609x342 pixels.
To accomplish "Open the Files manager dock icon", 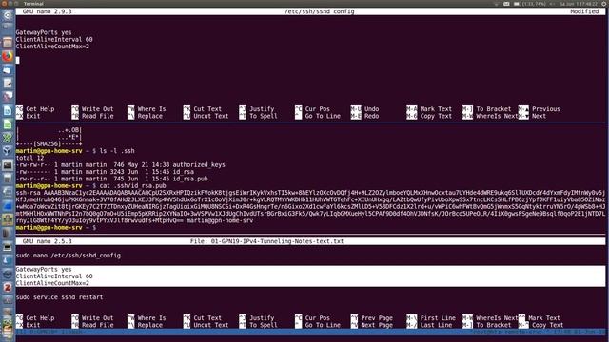I will pyautogui.click(x=8, y=43).
